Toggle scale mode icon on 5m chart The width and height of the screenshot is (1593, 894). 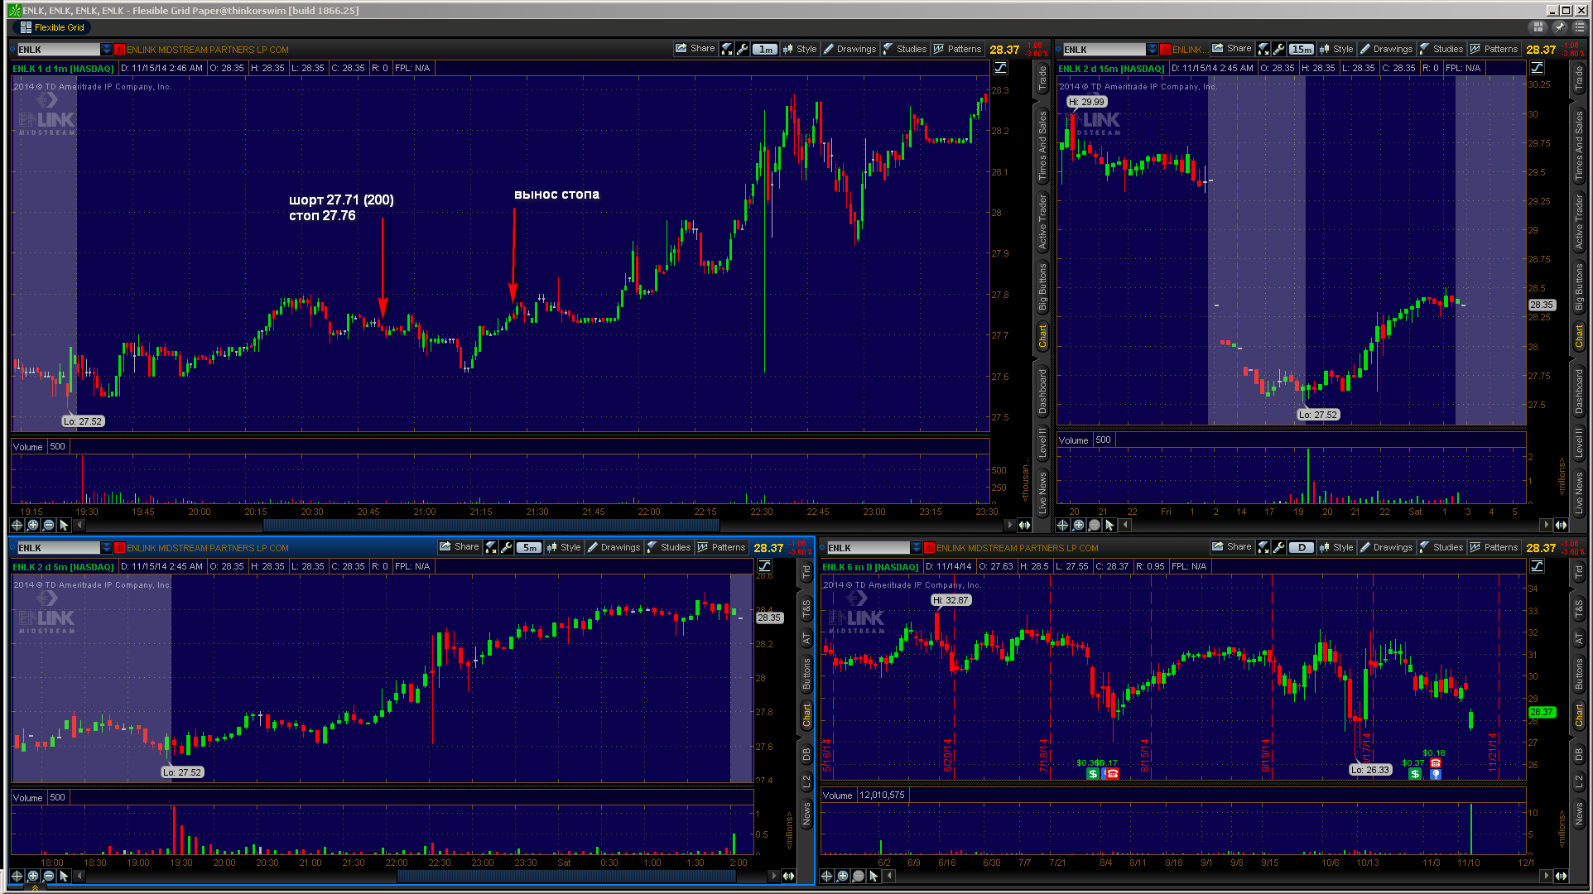tap(764, 566)
